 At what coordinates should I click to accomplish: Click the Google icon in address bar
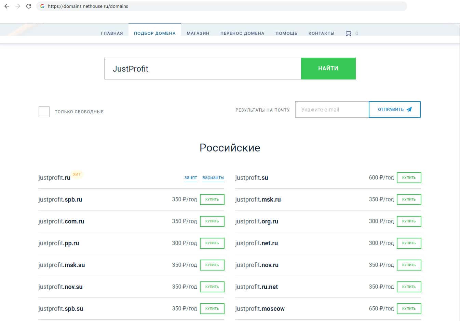(x=42, y=6)
